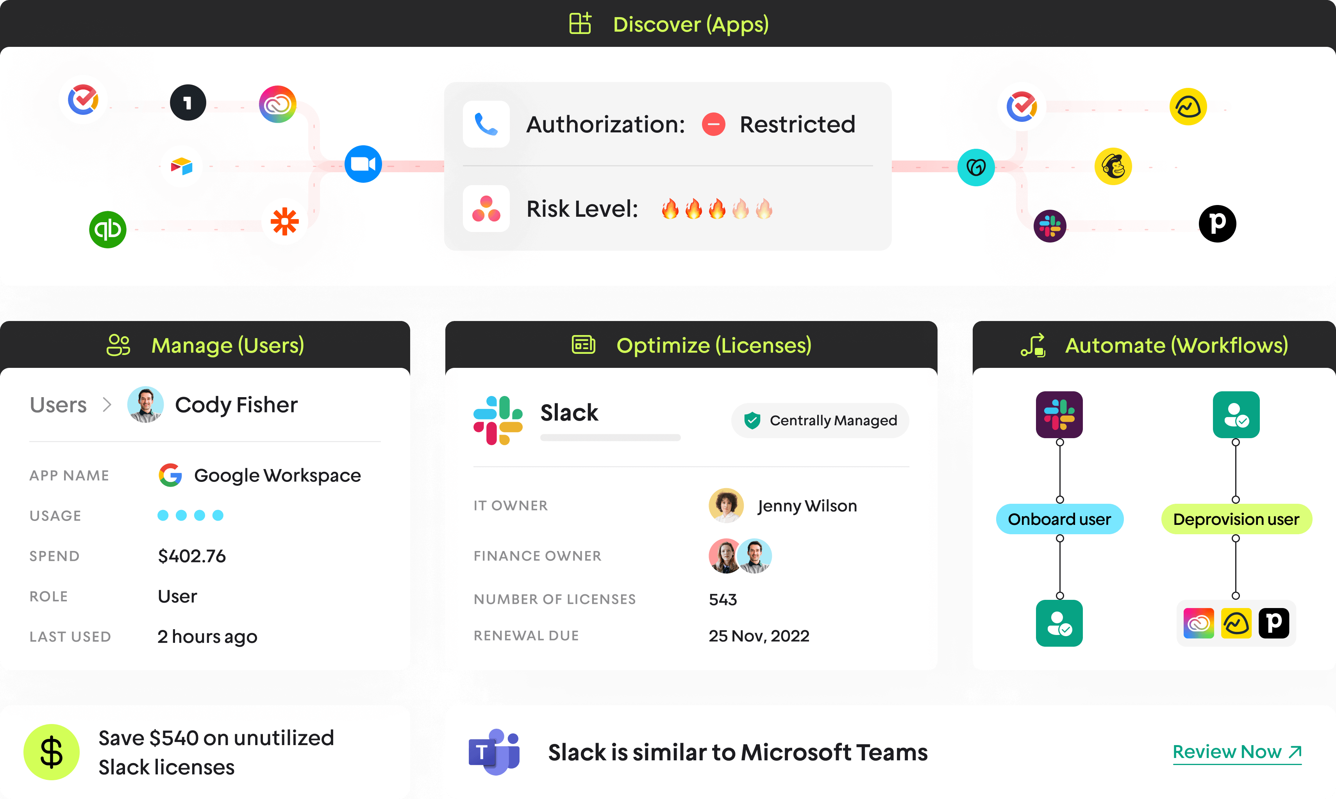The width and height of the screenshot is (1336, 799).
Task: Expand the Users breadcrumb chevron
Action: (x=107, y=404)
